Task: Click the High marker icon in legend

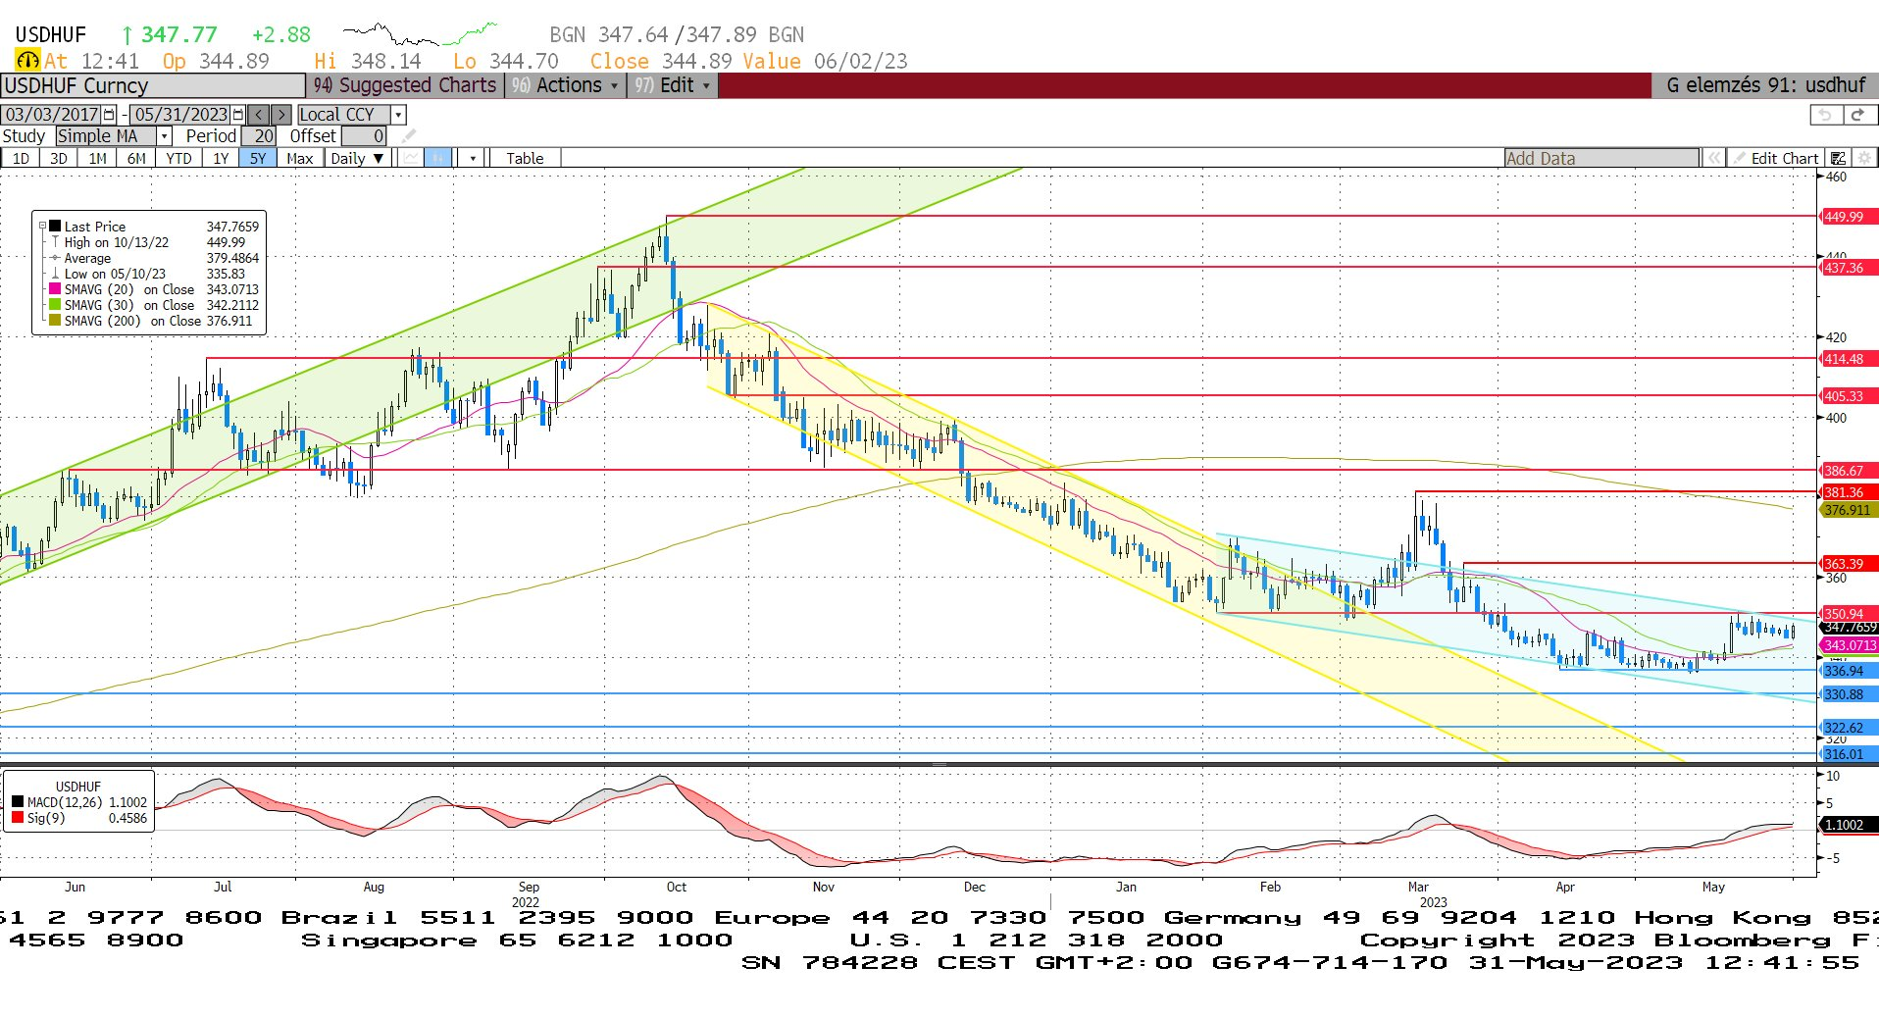Action: pyautogui.click(x=56, y=242)
